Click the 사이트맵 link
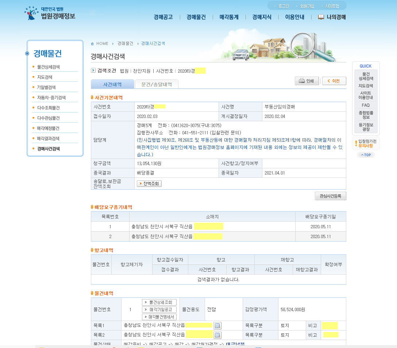Screen dimensions: 397x348 332,6
